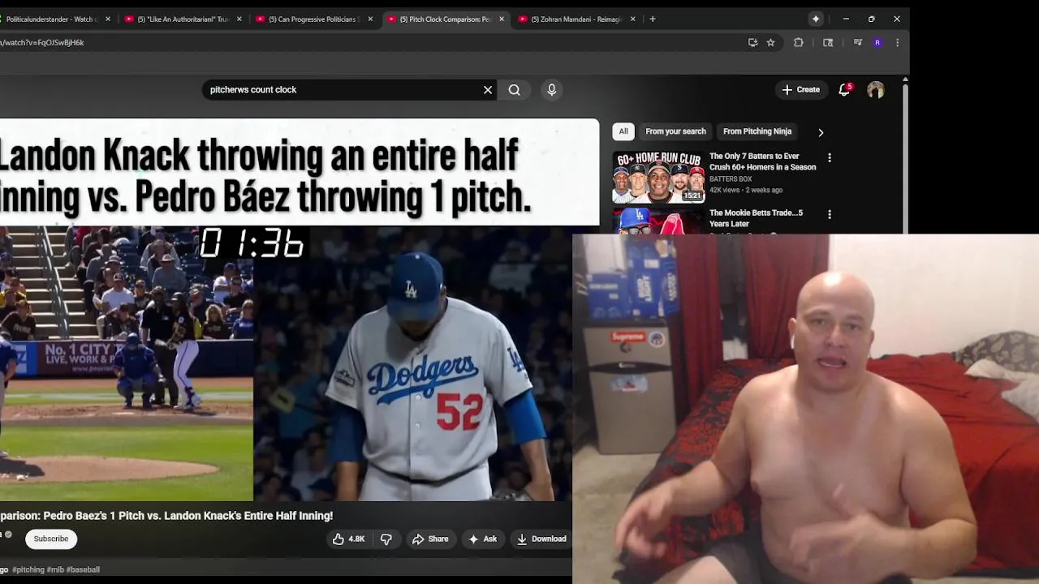Switch to "Like An Authoritarian" tab
1039x584 pixels.
tap(182, 19)
